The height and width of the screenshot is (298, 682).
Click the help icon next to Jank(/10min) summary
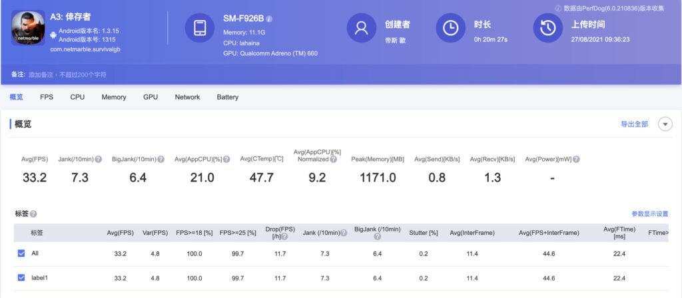[x=99, y=160]
